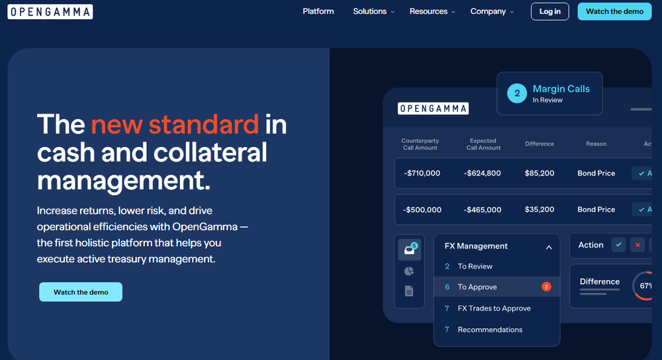Click the FX Management heading
662x360 pixels.
pos(476,246)
